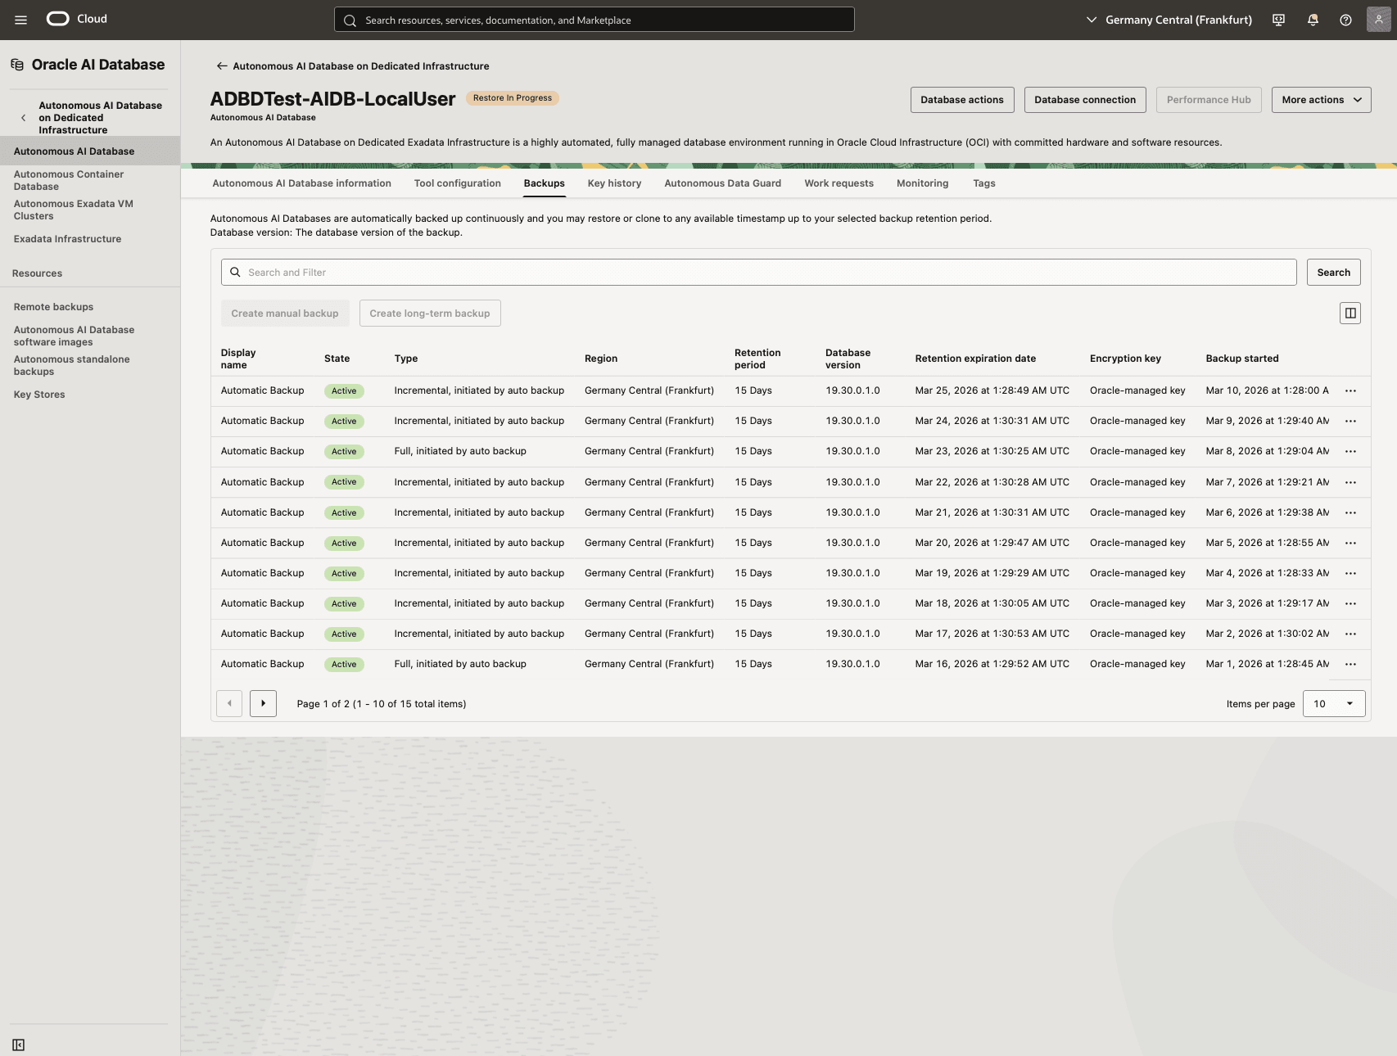Viewport: 1397px width, 1056px height.
Task: Open actions menu for Mar 9, 2026 backup
Action: (1350, 422)
